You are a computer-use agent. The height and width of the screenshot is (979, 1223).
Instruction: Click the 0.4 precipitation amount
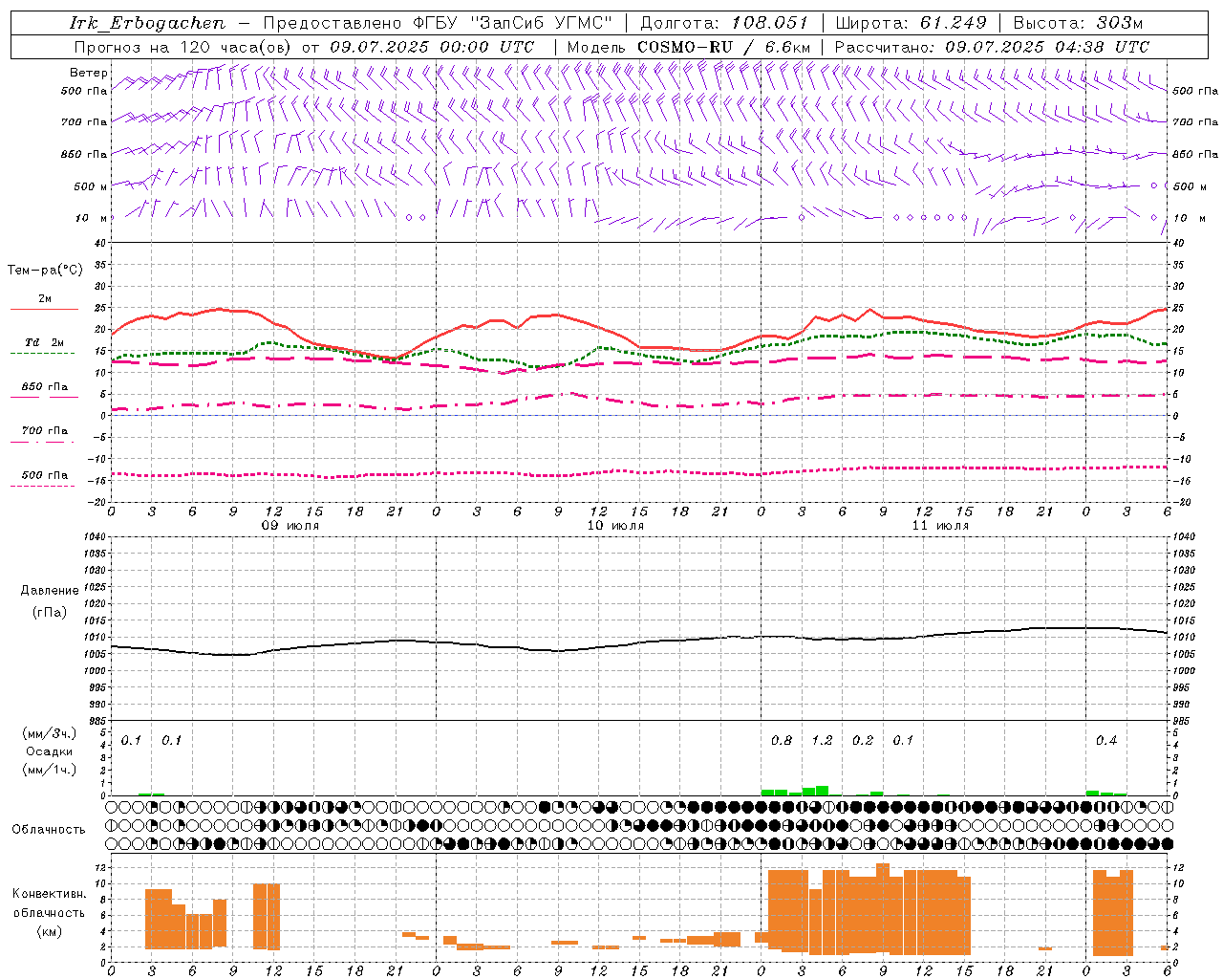[1106, 741]
